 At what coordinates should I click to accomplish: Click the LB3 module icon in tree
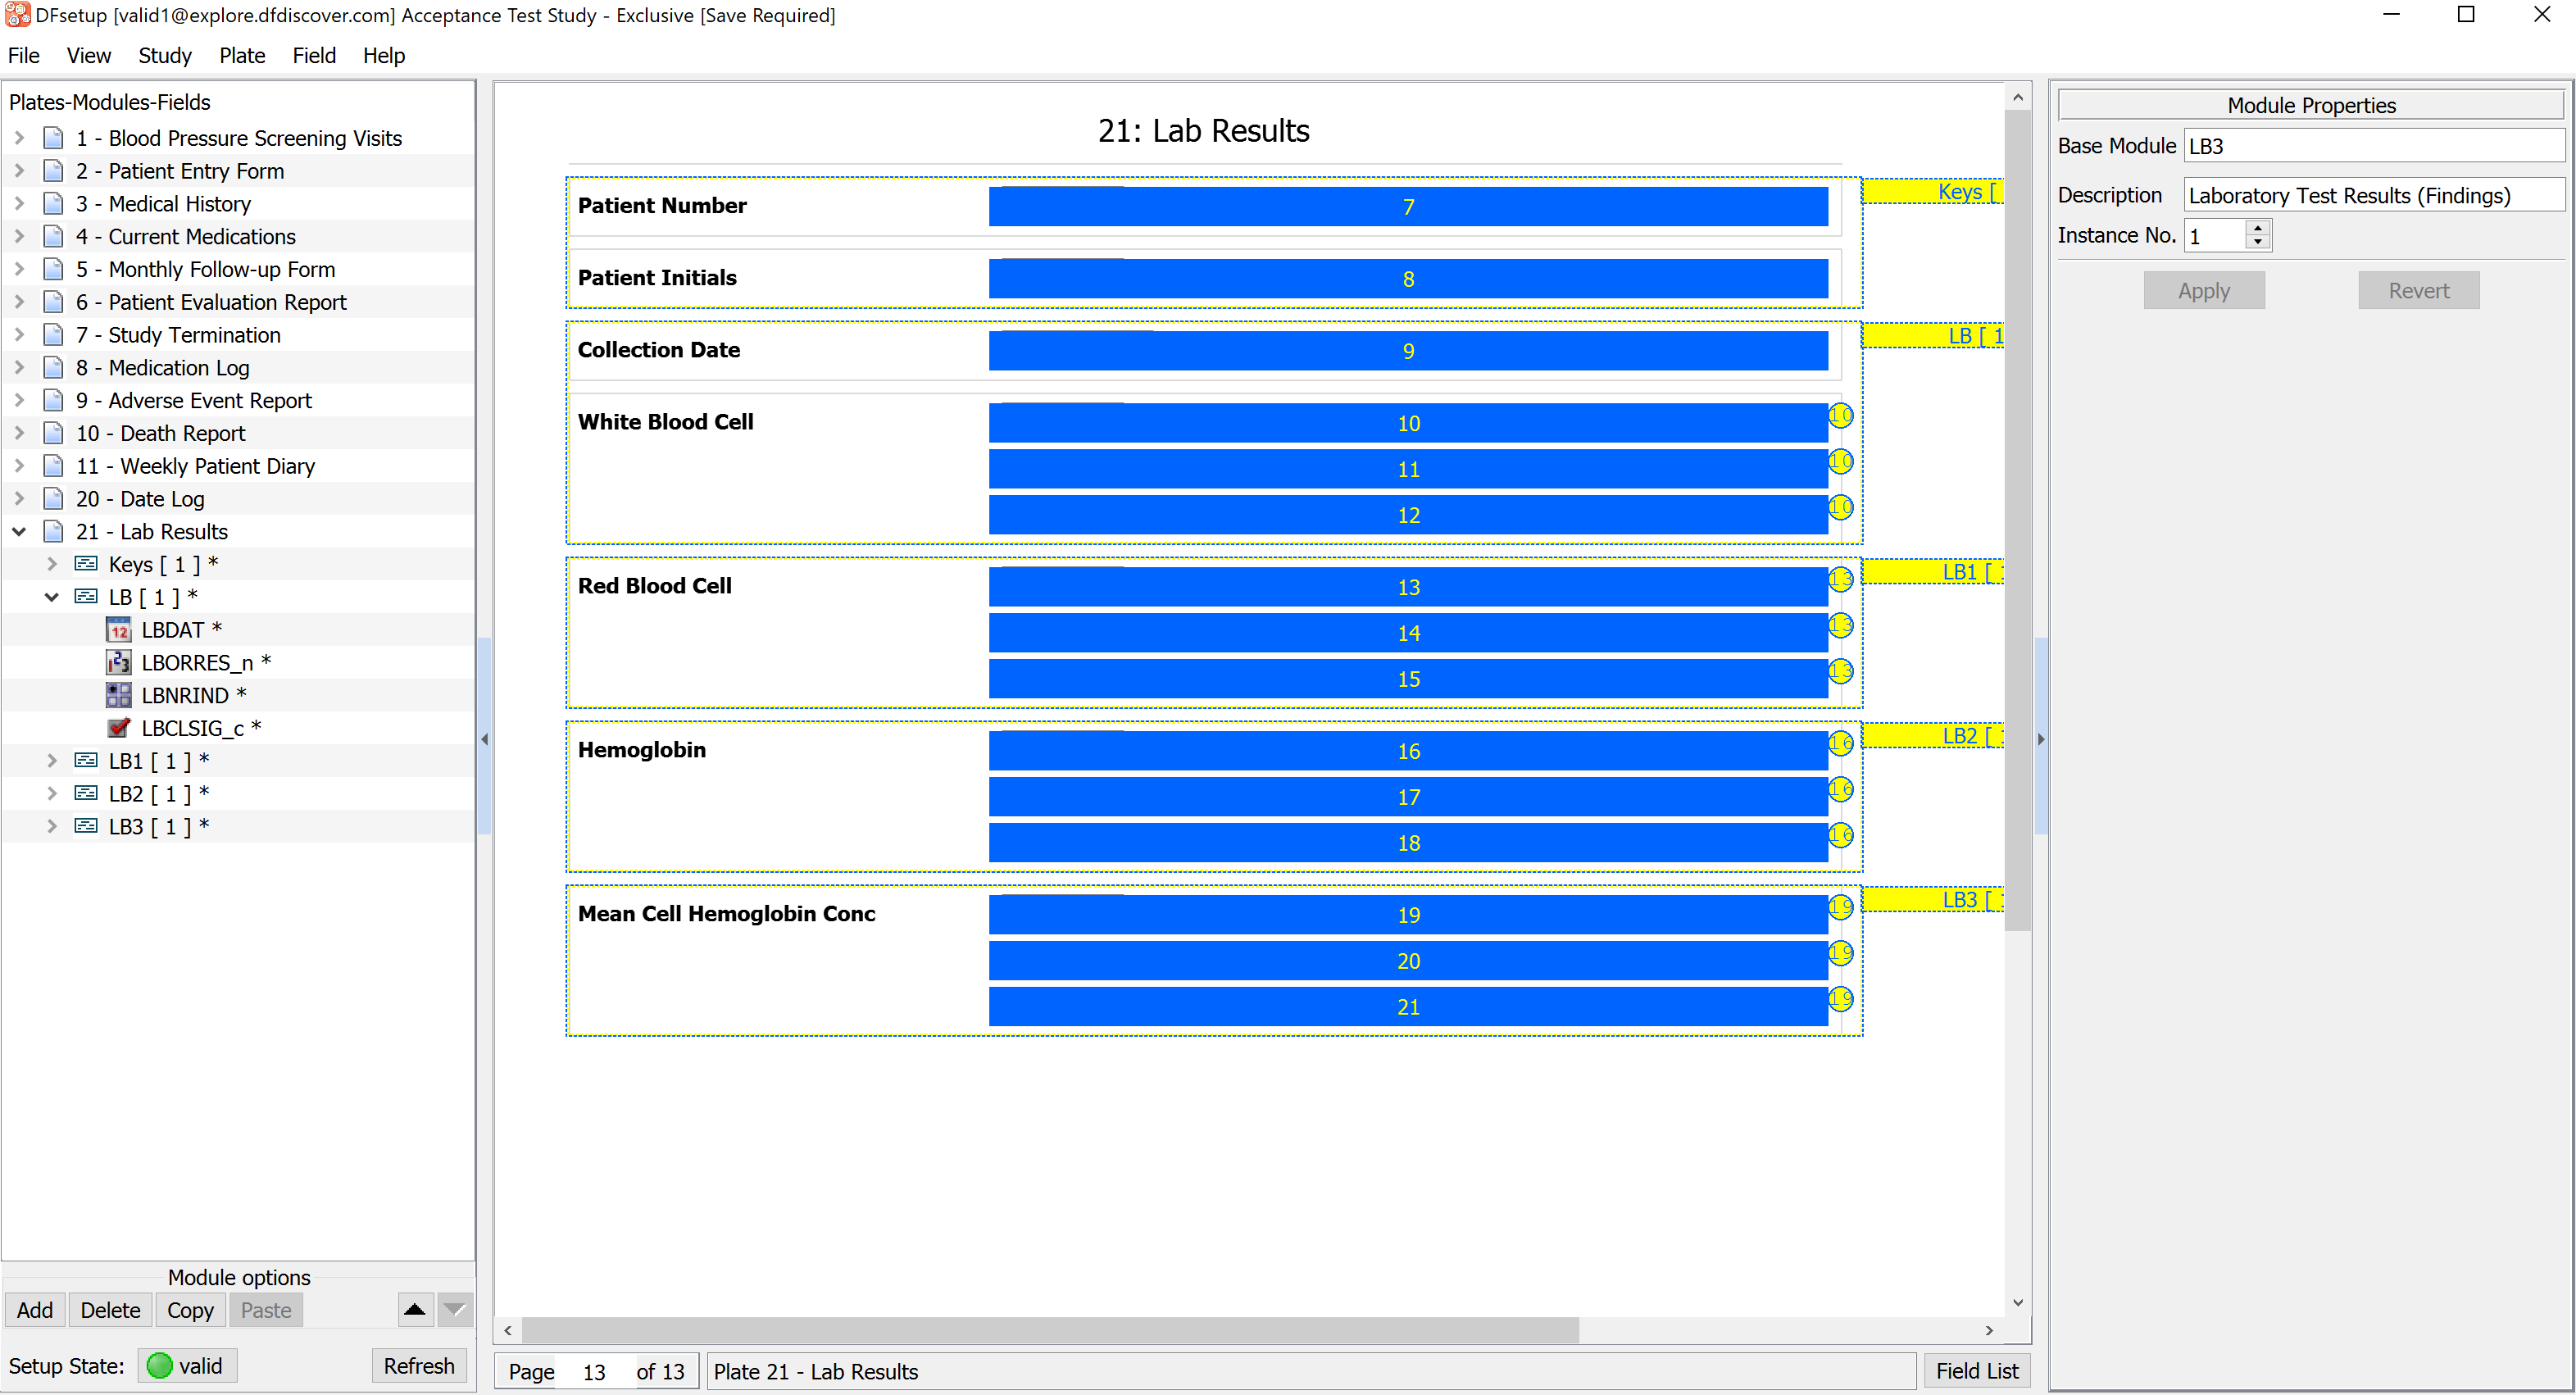pyautogui.click(x=86, y=826)
